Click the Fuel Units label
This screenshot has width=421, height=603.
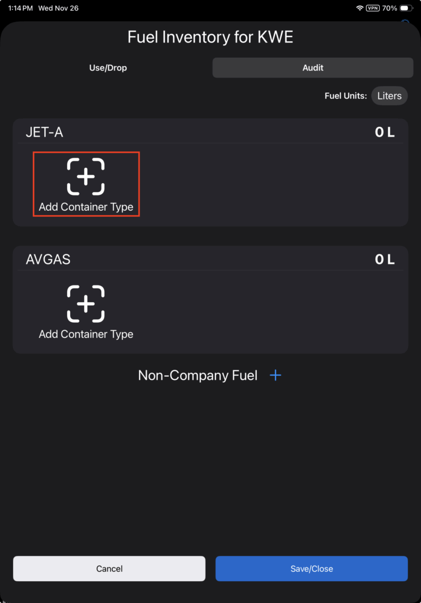346,96
